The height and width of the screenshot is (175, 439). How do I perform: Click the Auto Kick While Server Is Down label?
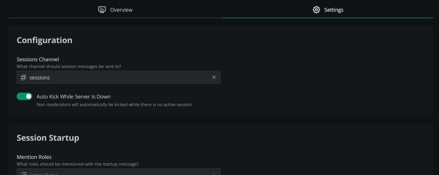point(73,97)
